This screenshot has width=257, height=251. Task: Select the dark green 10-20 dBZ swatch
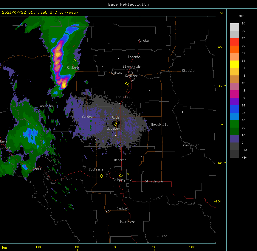click(x=234, y=131)
